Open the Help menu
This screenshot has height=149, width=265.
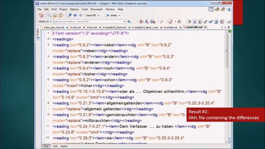pos(120,9)
